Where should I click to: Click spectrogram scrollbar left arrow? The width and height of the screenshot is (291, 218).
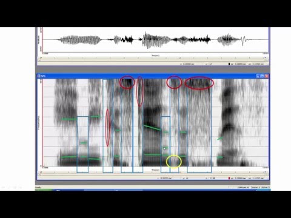click(x=39, y=174)
